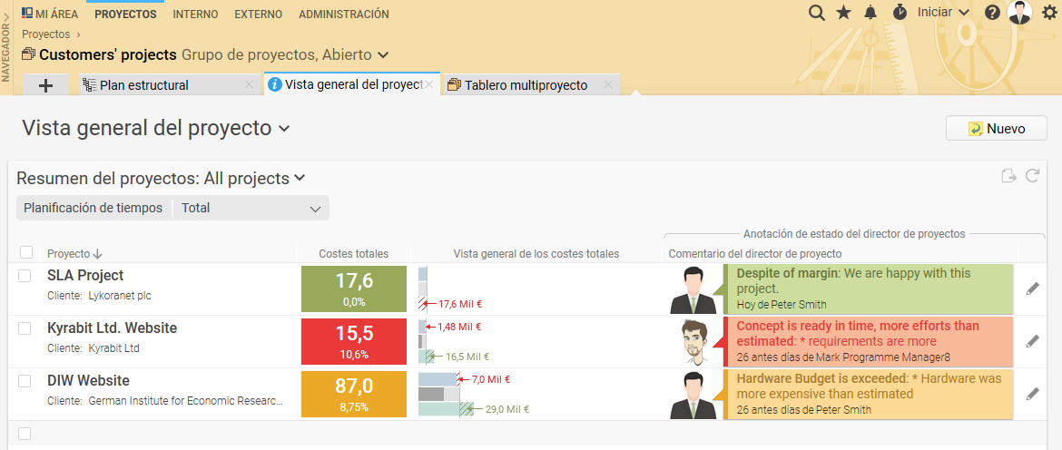This screenshot has height=450, width=1062.
Task: Check the DIW Website row checkbox
Action: coord(25,381)
